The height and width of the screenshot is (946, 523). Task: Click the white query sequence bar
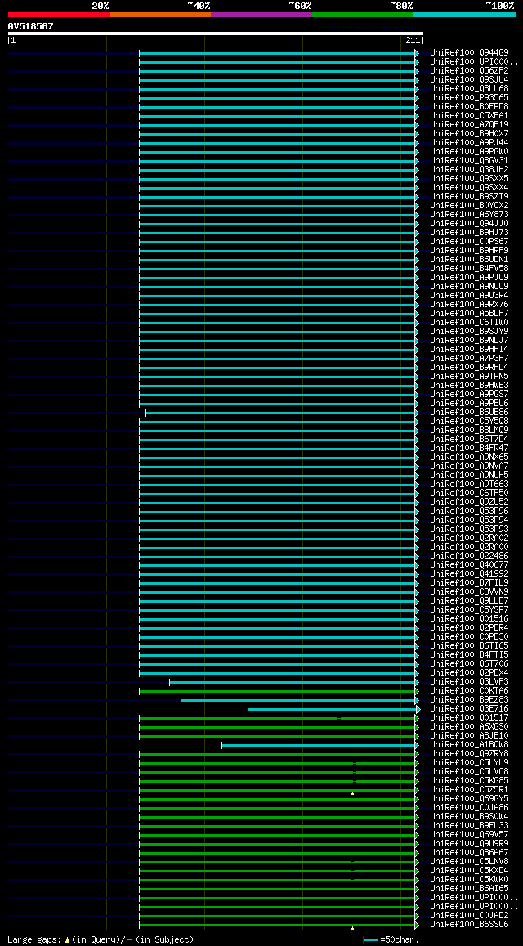[x=216, y=33]
